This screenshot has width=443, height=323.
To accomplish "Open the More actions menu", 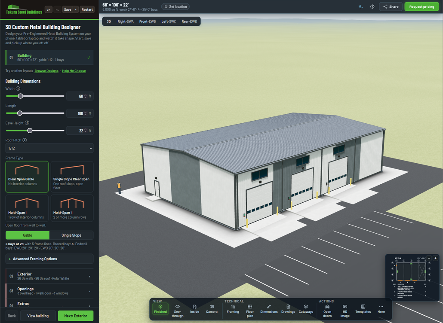I will [381, 309].
